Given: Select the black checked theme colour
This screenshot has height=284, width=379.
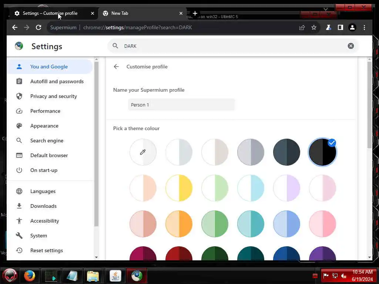Looking at the screenshot, I should [x=322, y=152].
